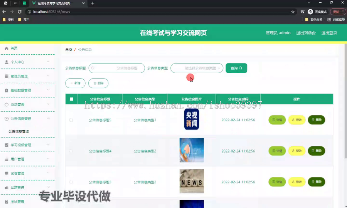Screen dimensions: 347x208
Task: Click the incognito 无痕模式 icon
Action: tap(310, 12)
